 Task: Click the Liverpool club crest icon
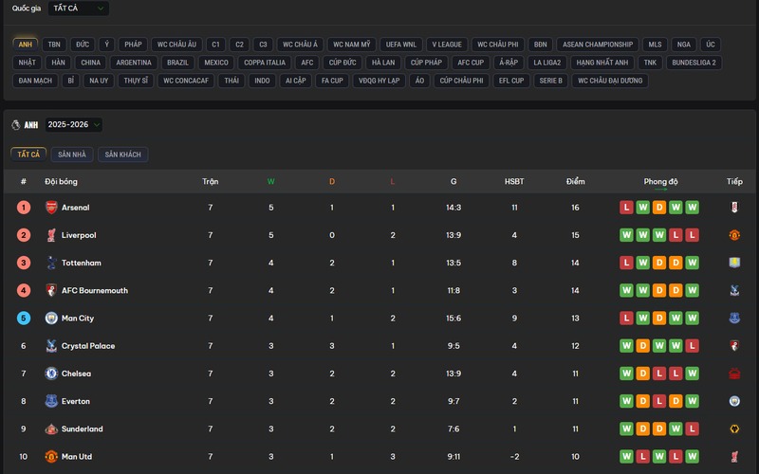click(x=51, y=235)
